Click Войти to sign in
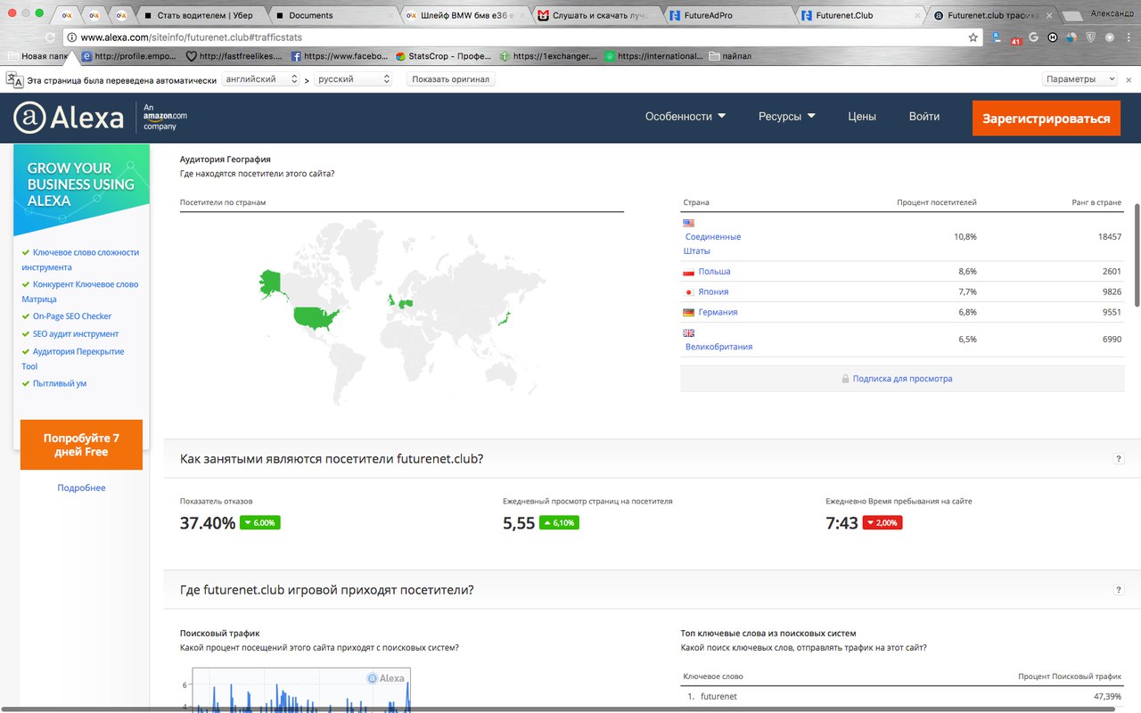This screenshot has height=713, width=1141. click(x=924, y=117)
